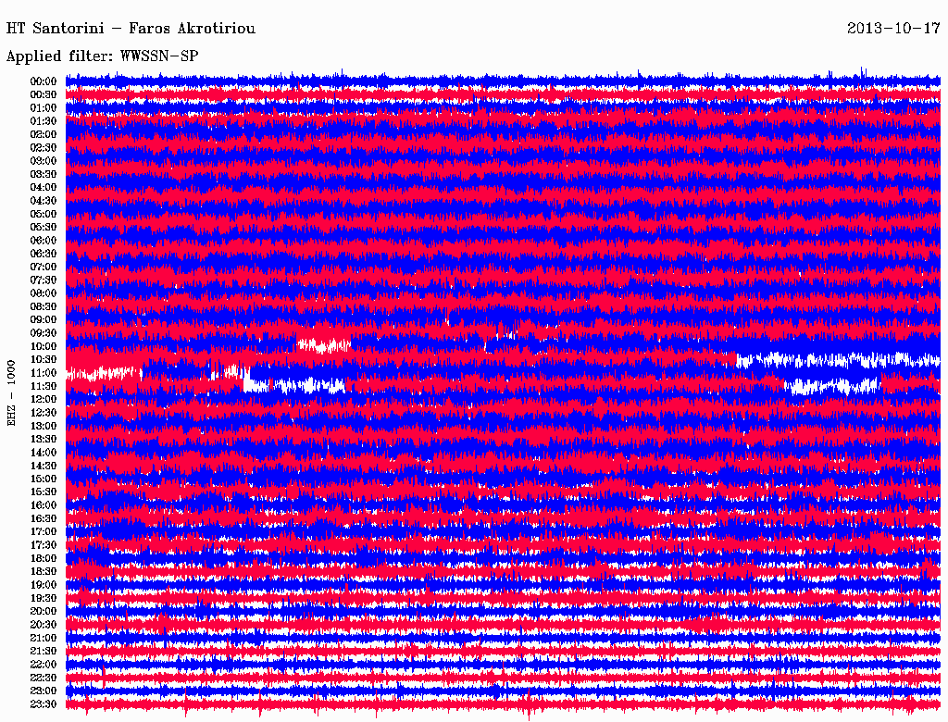Select the 07:30 time label

44,280
